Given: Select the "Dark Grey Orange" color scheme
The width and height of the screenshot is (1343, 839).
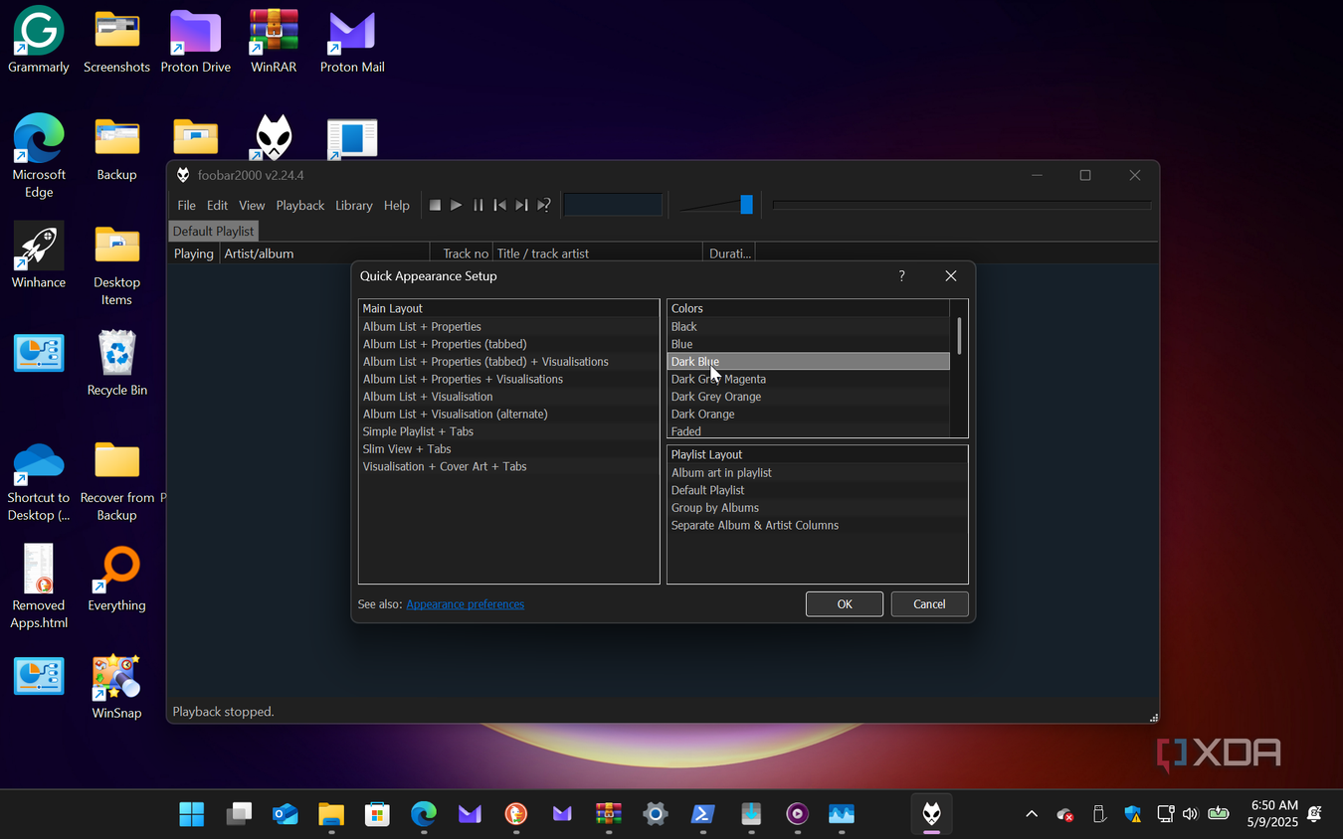Looking at the screenshot, I should pos(809,397).
